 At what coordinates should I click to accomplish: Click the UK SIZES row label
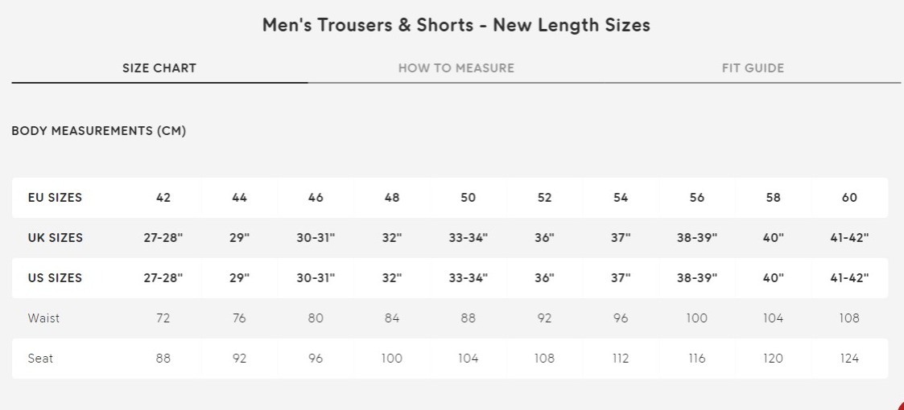pos(55,238)
